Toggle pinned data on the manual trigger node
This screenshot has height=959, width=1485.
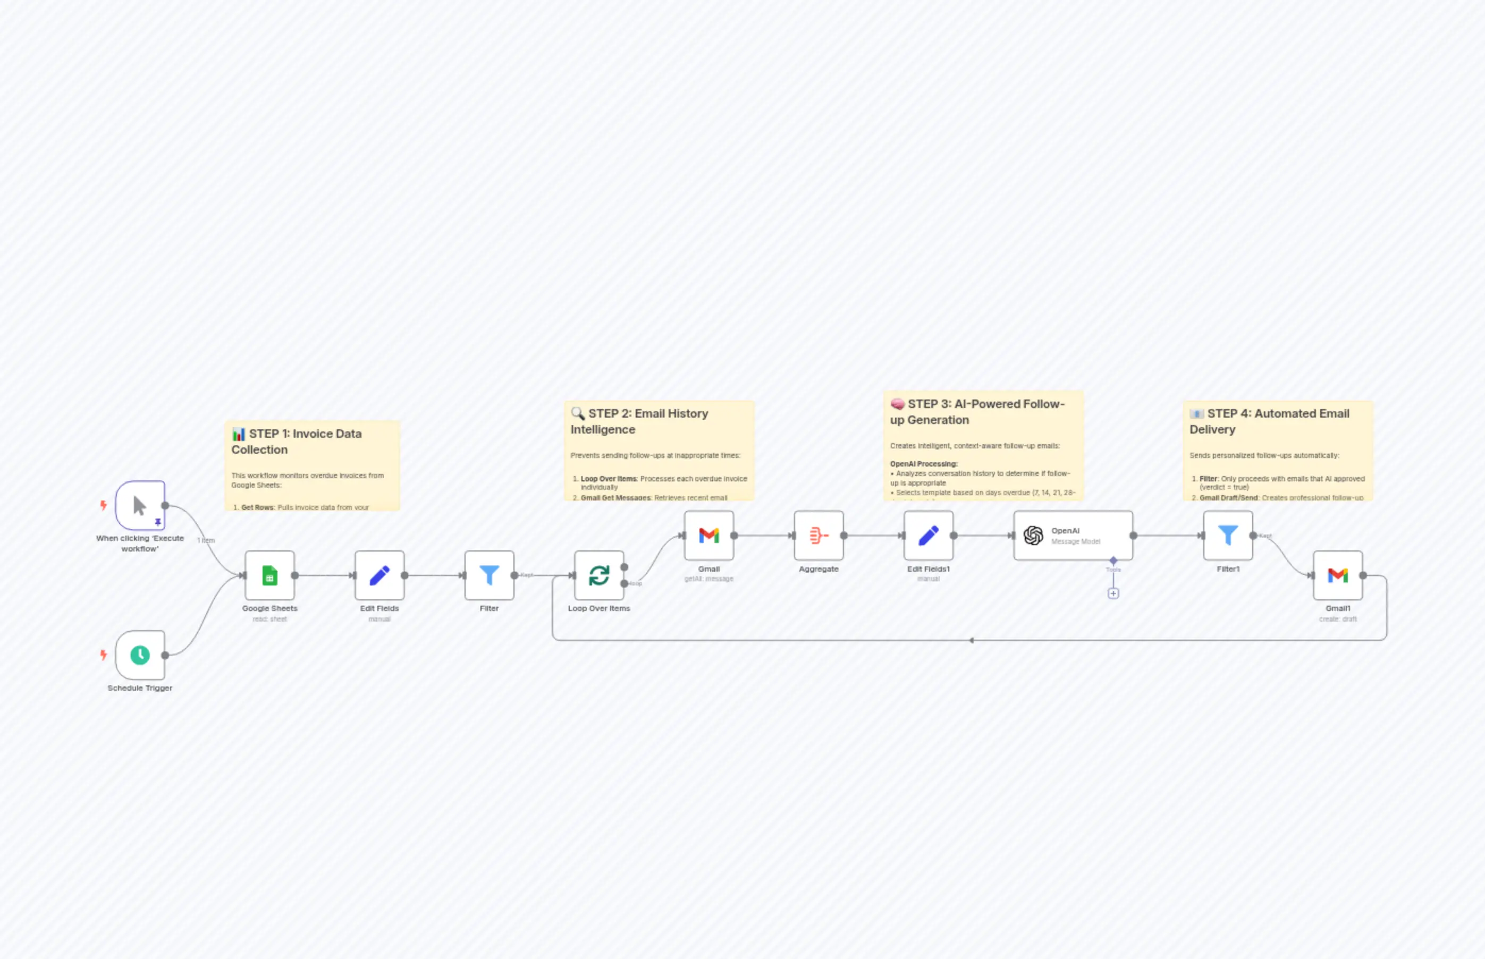tap(159, 522)
